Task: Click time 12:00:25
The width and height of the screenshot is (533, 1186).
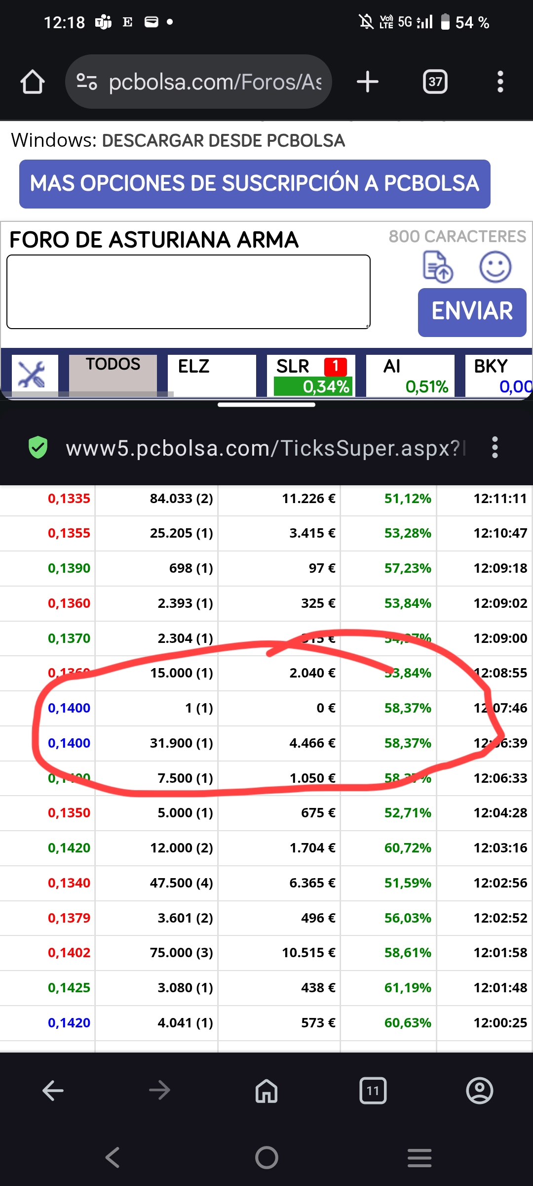Action: (x=500, y=1023)
